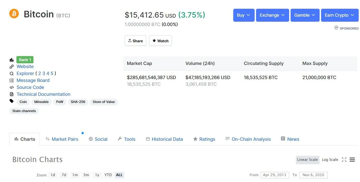Click the document icon beside Technical Documentation
360x182 pixels.
[12, 95]
